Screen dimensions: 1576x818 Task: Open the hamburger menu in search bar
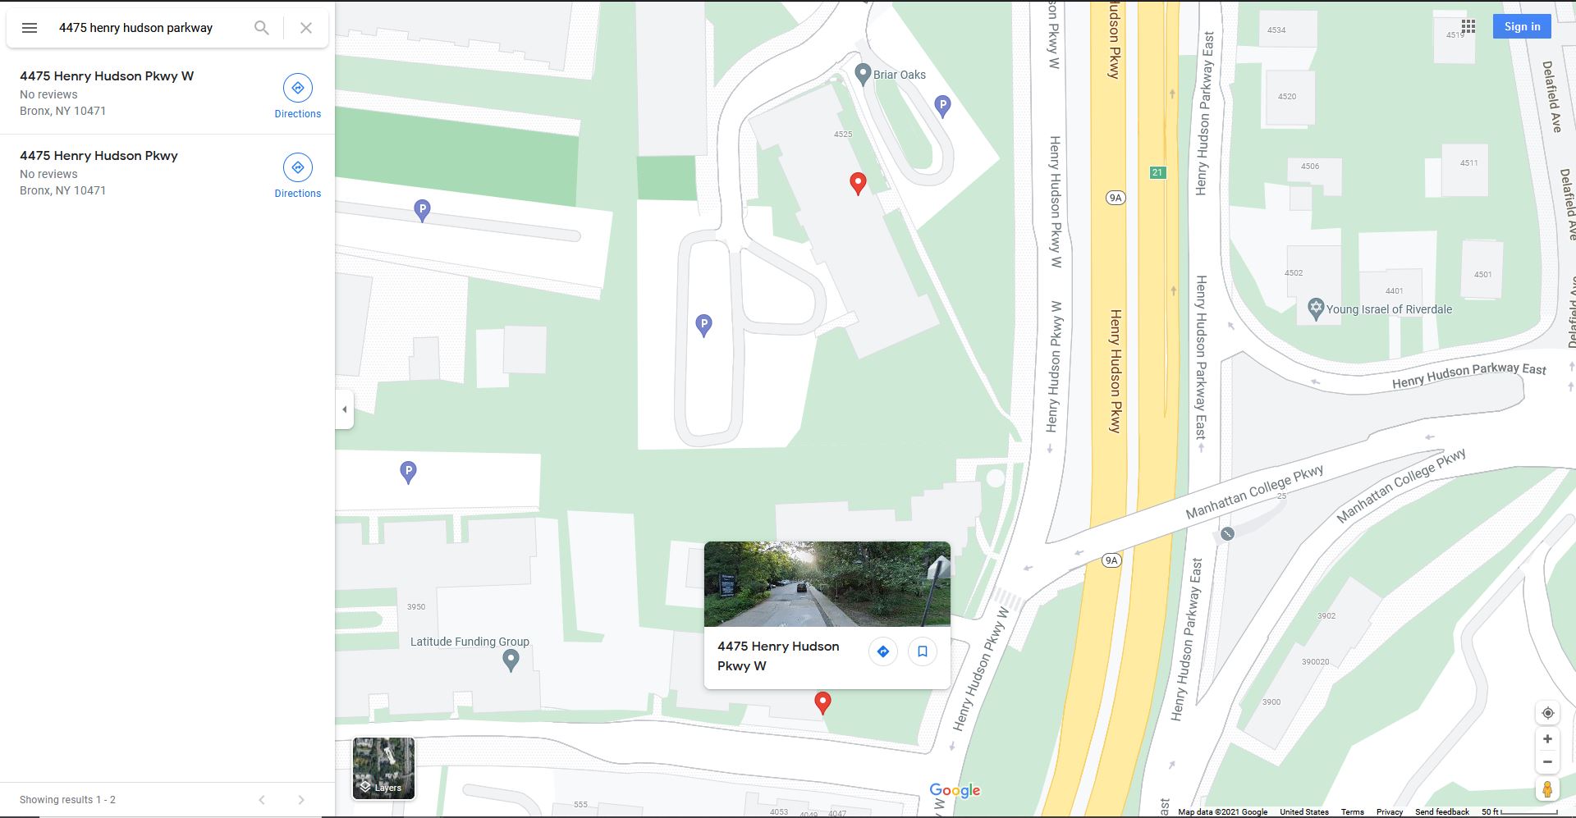(x=30, y=28)
